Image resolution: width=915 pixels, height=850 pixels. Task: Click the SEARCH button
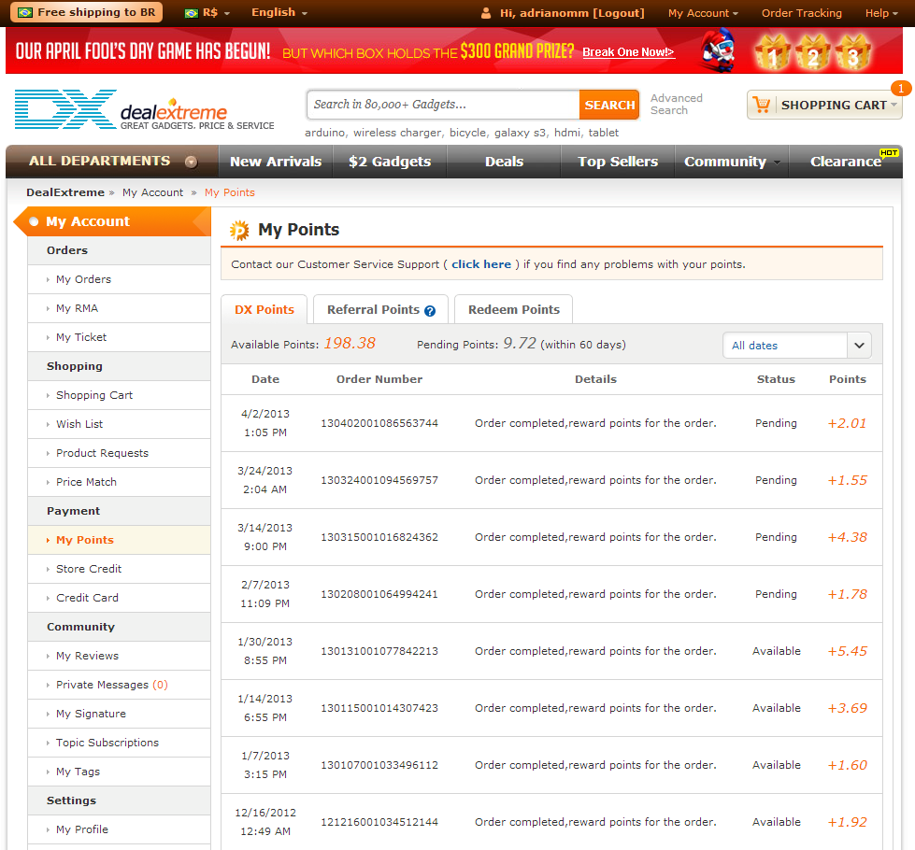609,105
